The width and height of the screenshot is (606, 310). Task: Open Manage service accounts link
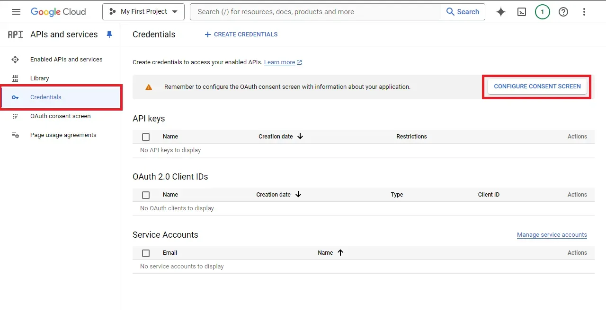(552, 235)
